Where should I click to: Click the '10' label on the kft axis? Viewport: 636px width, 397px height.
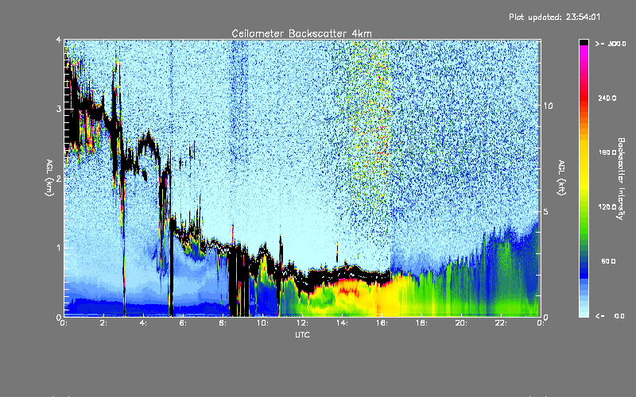coord(548,106)
